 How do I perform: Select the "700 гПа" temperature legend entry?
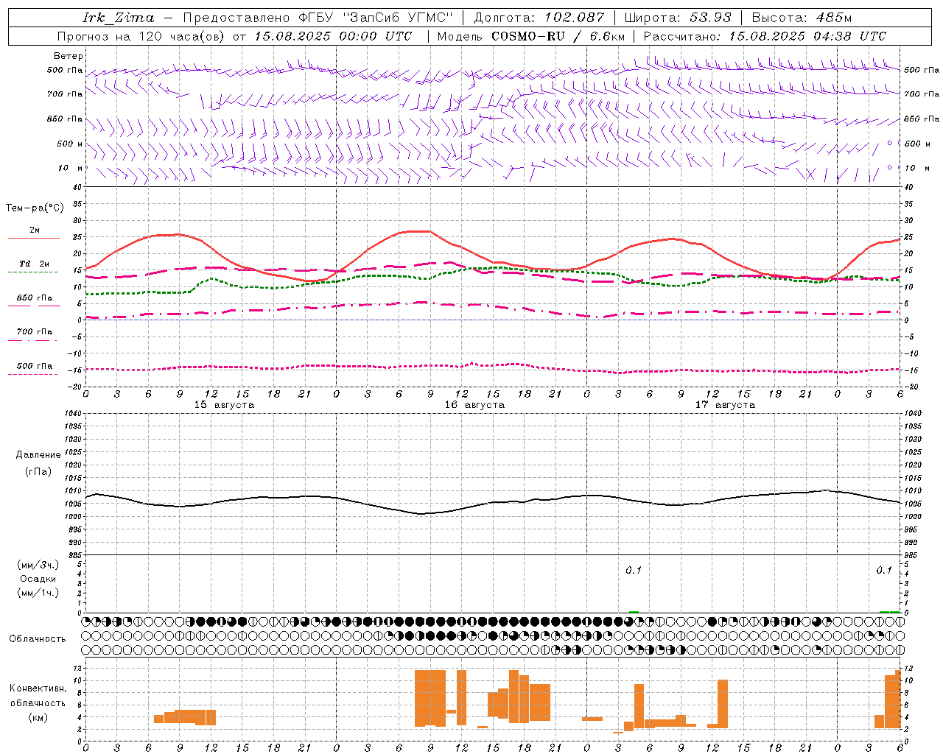coord(34,331)
